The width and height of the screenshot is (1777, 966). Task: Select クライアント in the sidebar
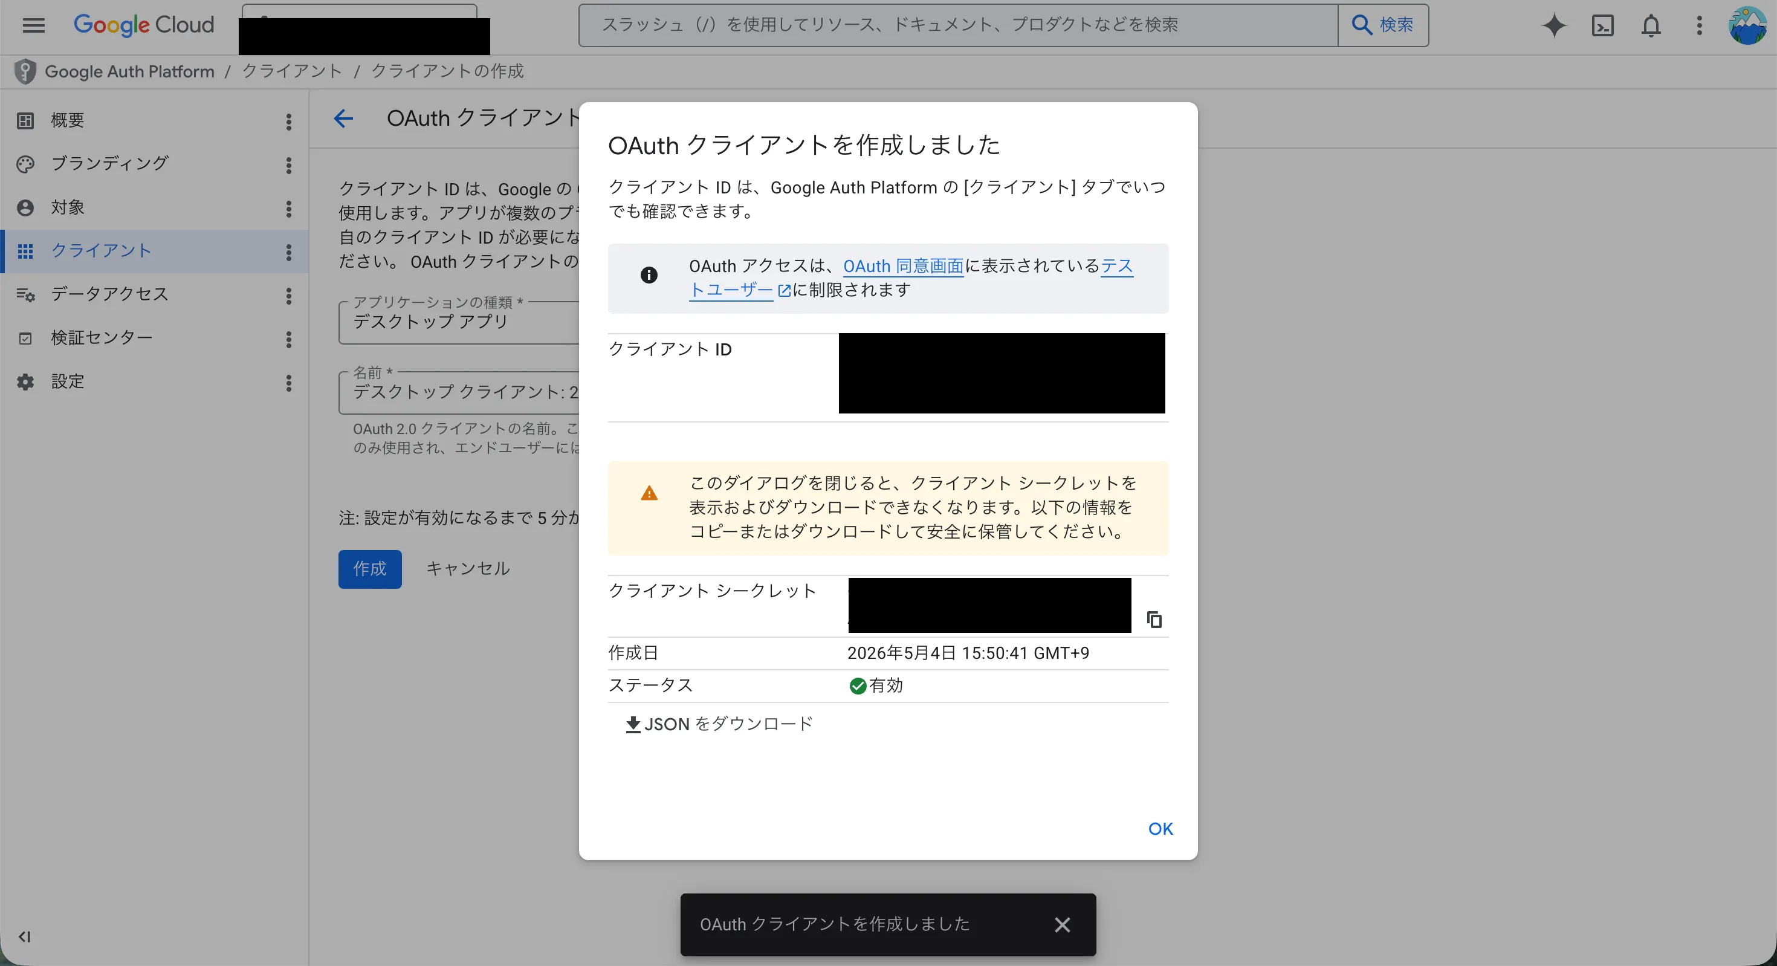click(102, 251)
